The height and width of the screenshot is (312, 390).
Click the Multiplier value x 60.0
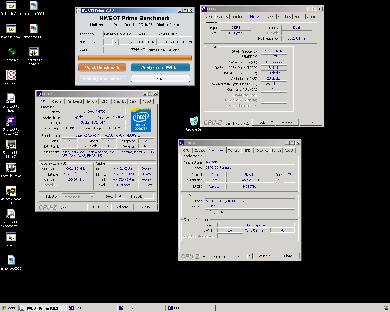pos(76,174)
